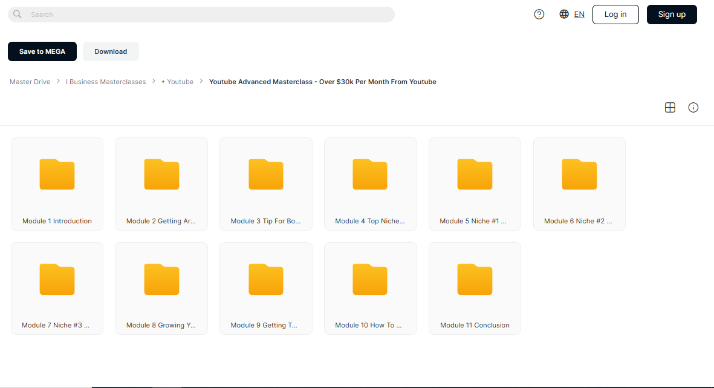Open the folder info icon
This screenshot has height=388, width=714.
(693, 108)
